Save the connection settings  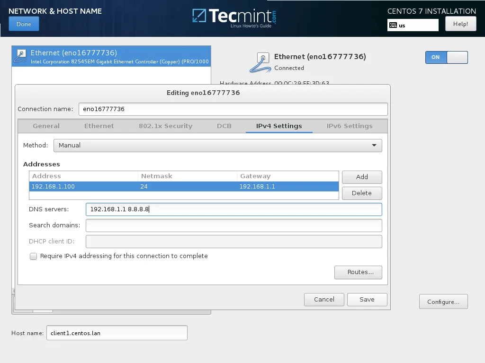click(367, 299)
